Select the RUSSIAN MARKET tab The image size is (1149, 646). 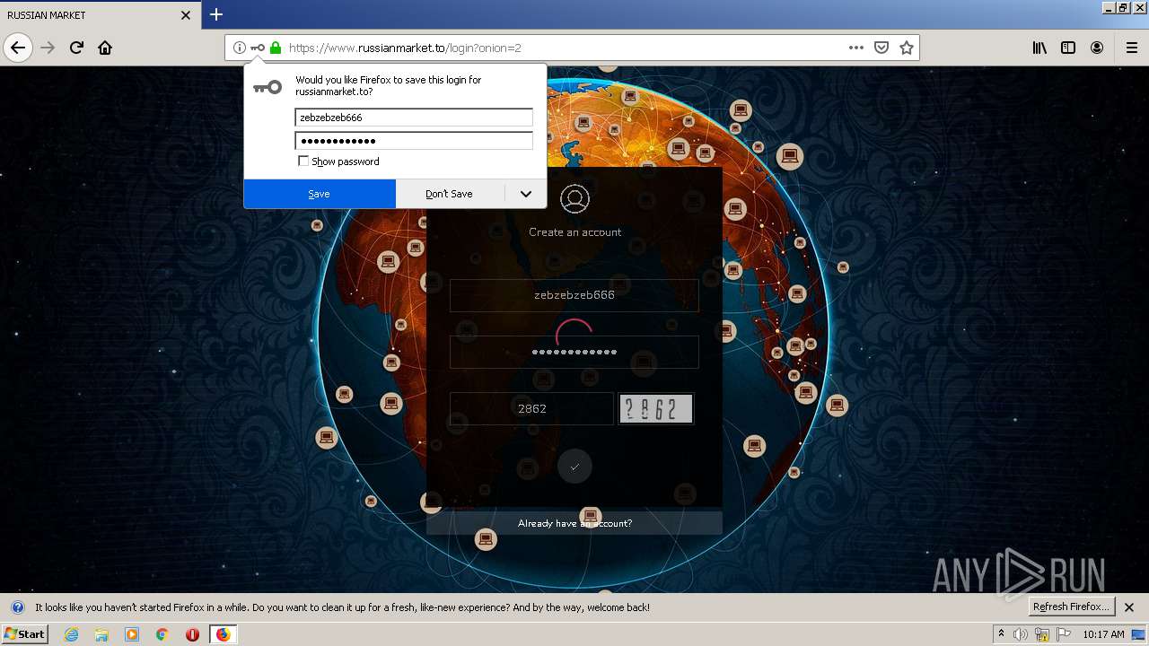(x=99, y=15)
